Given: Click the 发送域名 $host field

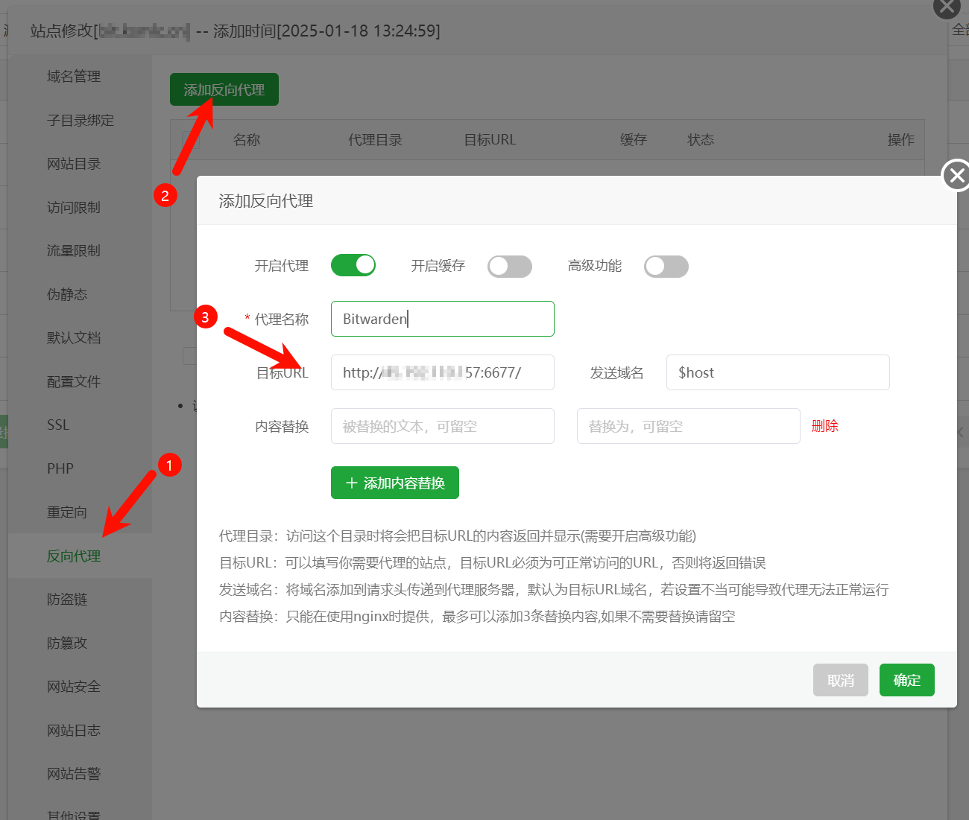Looking at the screenshot, I should pyautogui.click(x=777, y=372).
